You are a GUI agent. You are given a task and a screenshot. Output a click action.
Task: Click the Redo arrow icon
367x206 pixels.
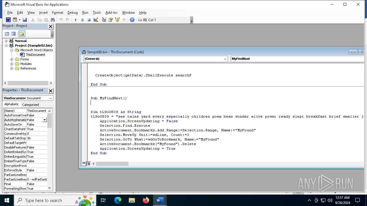(67, 20)
